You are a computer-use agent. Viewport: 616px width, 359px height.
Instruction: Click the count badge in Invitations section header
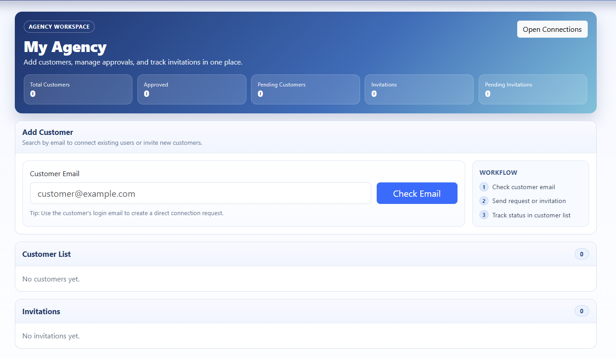581,311
